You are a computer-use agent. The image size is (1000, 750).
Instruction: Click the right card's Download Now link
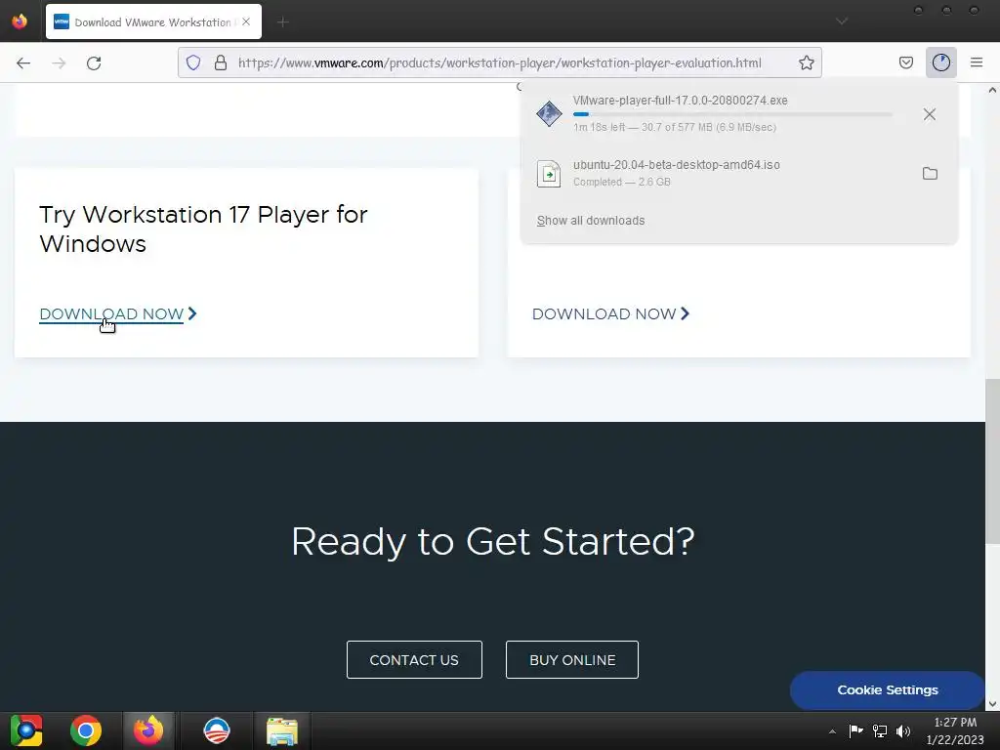(x=610, y=313)
